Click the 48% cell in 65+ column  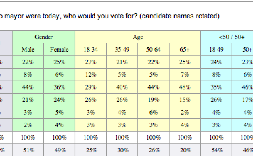pos(185,87)
